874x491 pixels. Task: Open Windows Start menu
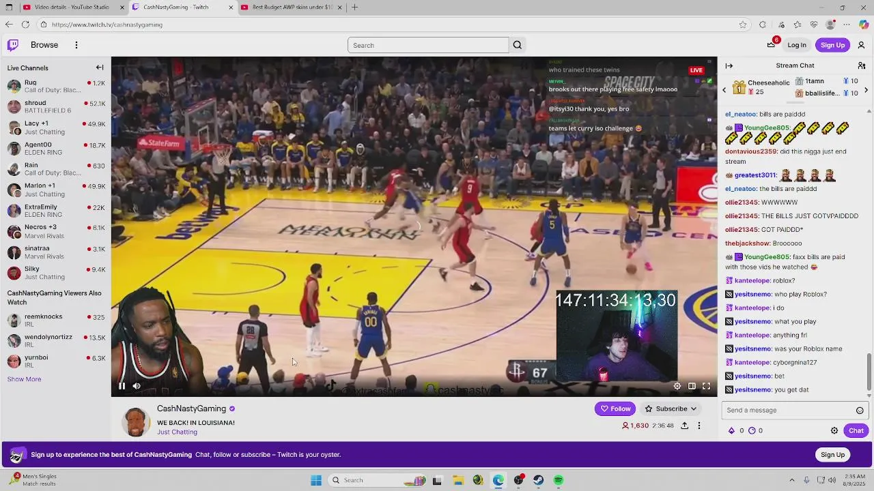tap(316, 480)
